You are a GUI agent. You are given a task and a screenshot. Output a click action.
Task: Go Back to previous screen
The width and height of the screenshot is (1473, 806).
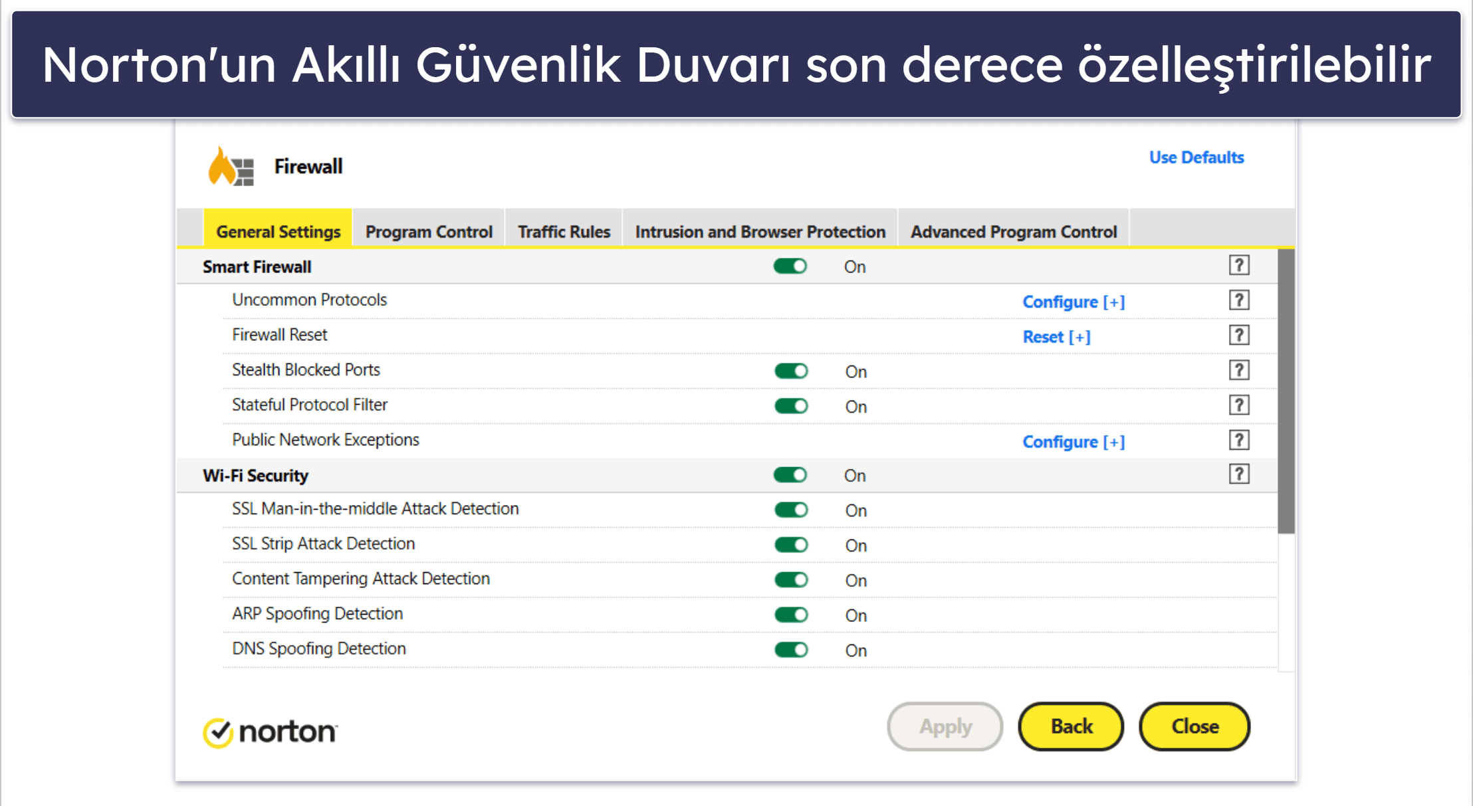[1072, 726]
